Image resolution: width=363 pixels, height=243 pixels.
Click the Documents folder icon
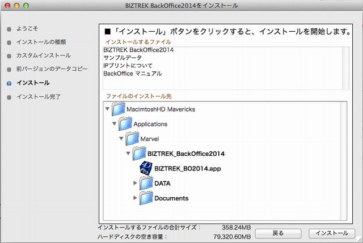(146, 198)
